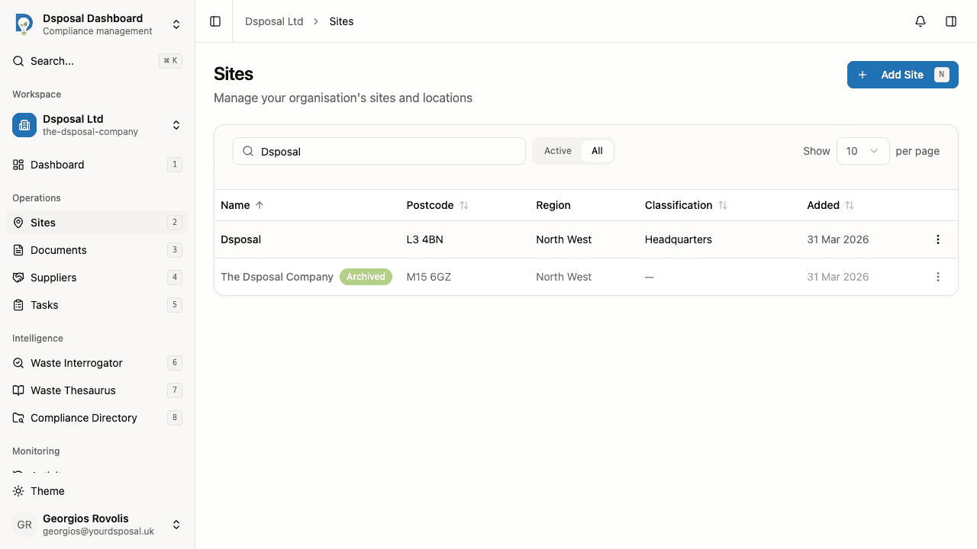Image resolution: width=977 pixels, height=549 pixels.
Task: Select the Waste Thesaurus icon
Action: click(18, 390)
